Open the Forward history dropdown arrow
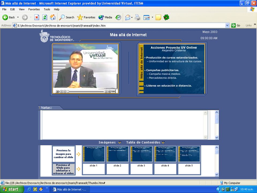The height and width of the screenshot is (193, 257). 31,17
